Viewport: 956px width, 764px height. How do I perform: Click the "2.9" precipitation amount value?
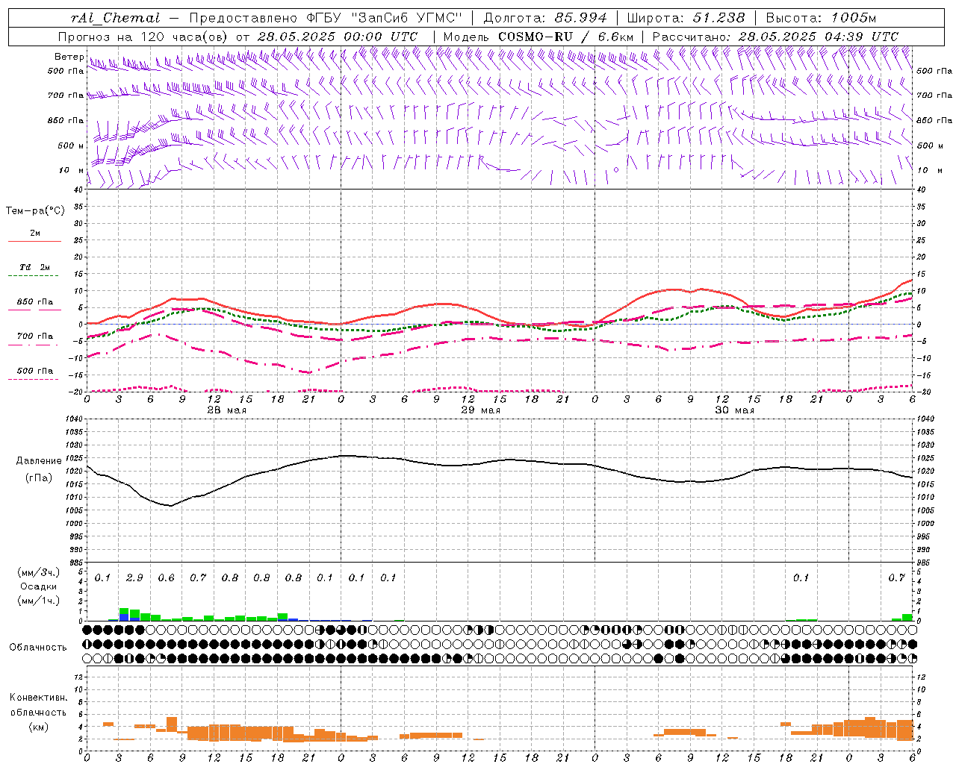click(134, 578)
